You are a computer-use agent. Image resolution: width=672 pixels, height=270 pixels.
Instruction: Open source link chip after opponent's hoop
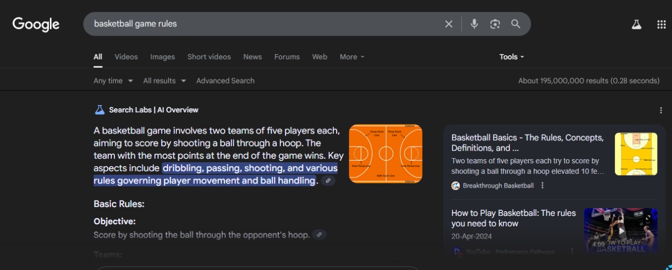click(x=319, y=235)
